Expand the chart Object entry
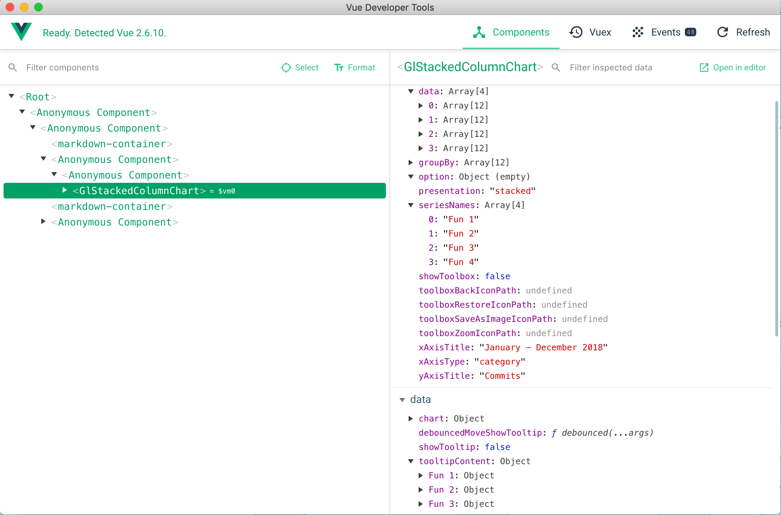This screenshot has height=515, width=781. pyautogui.click(x=411, y=419)
